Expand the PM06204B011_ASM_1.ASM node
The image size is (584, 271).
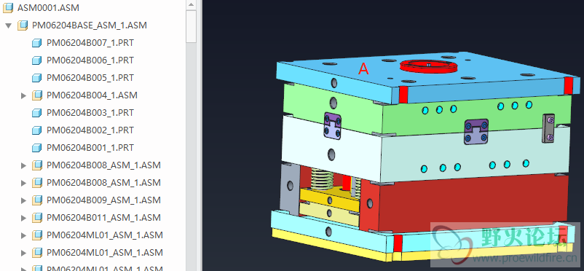(24, 218)
